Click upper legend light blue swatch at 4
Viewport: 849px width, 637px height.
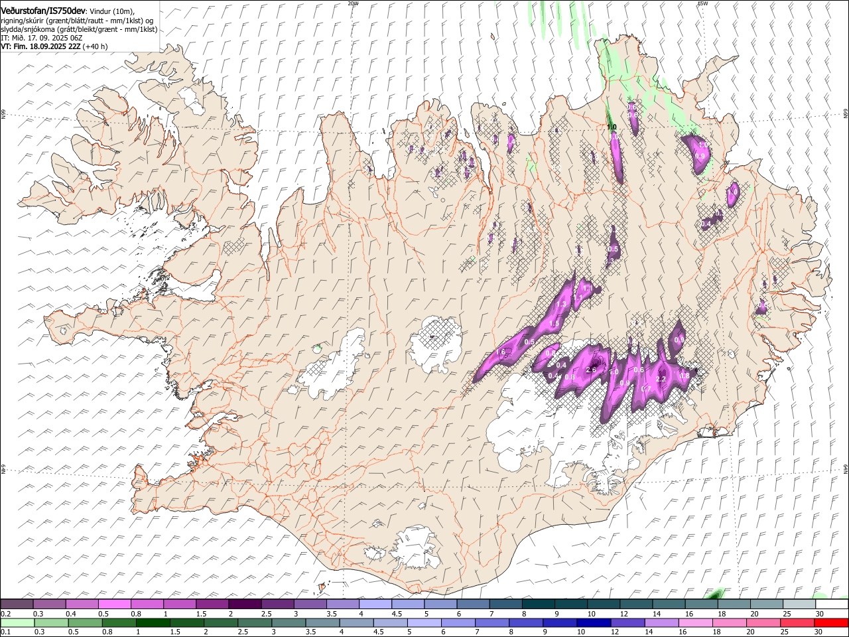(x=375, y=604)
